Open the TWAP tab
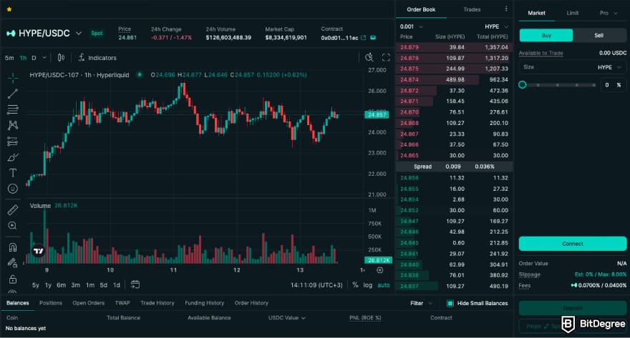The image size is (630, 338). [x=122, y=303]
